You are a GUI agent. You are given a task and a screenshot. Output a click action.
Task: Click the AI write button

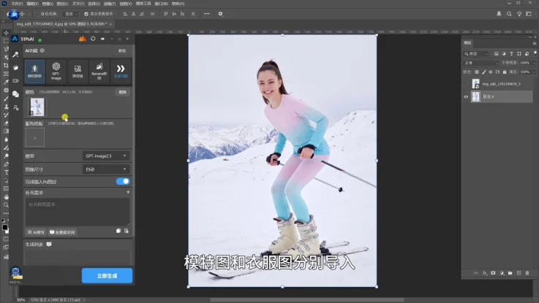36,232
